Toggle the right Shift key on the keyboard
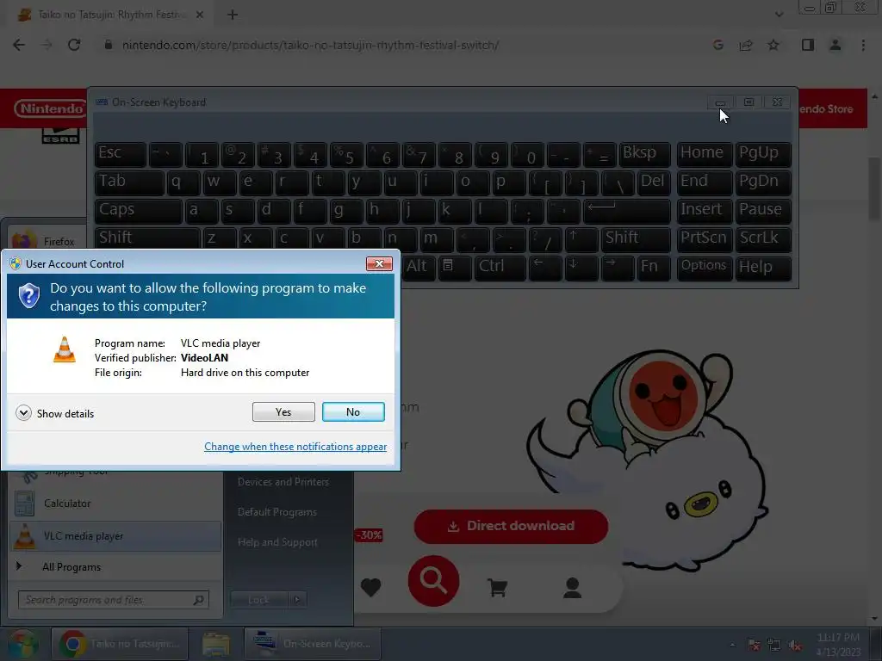882x661 pixels. (635, 239)
